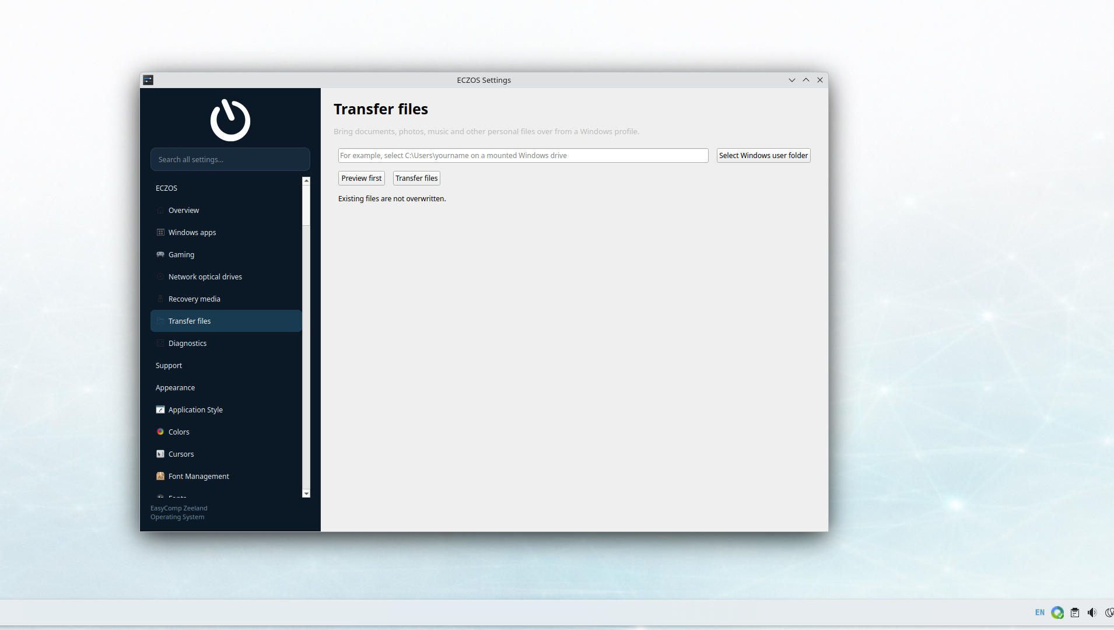Click the Font Management icon
The width and height of the screenshot is (1114, 630).
(x=160, y=476)
